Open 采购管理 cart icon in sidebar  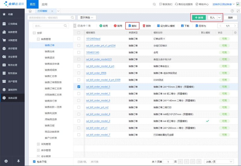pyautogui.click(x=4, y=40)
